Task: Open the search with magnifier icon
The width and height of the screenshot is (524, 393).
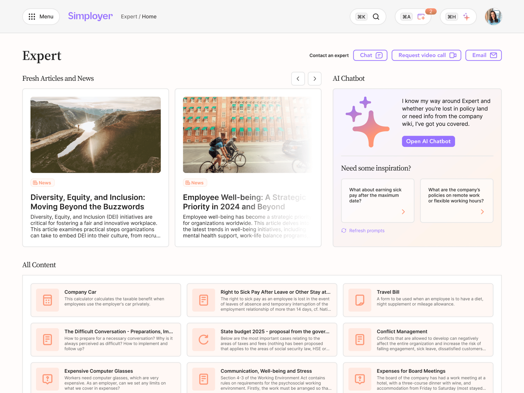Action: [x=376, y=17]
